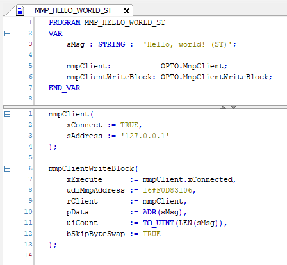Click the rClient parameter
This screenshot has height=265, width=287.
(82, 201)
